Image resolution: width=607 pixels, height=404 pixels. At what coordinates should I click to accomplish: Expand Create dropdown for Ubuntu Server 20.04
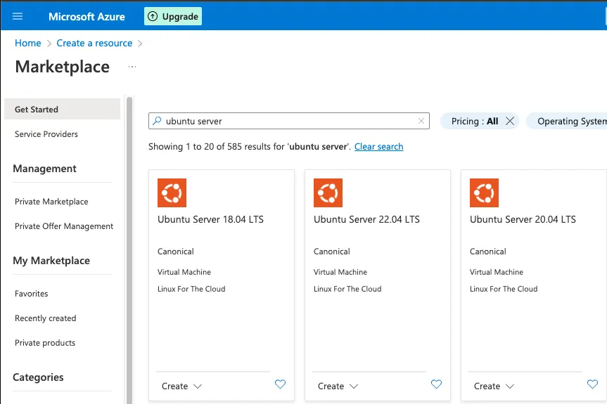509,386
